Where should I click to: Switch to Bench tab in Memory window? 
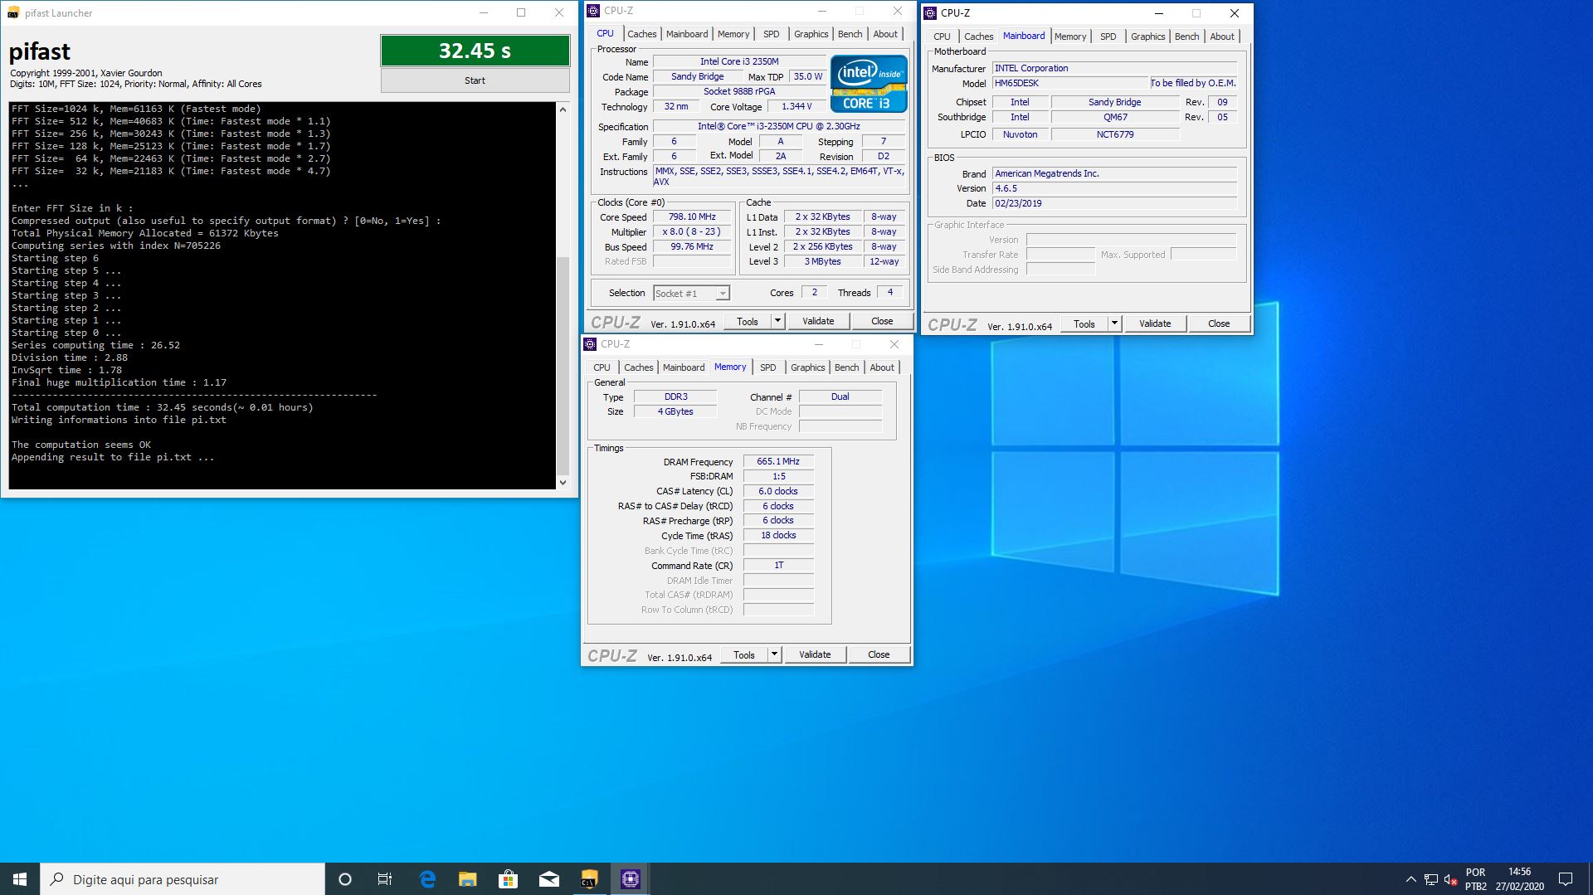pyautogui.click(x=846, y=367)
